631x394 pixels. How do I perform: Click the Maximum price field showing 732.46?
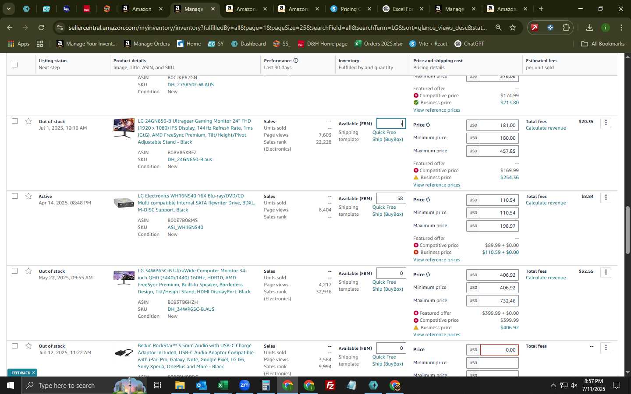coord(499,301)
